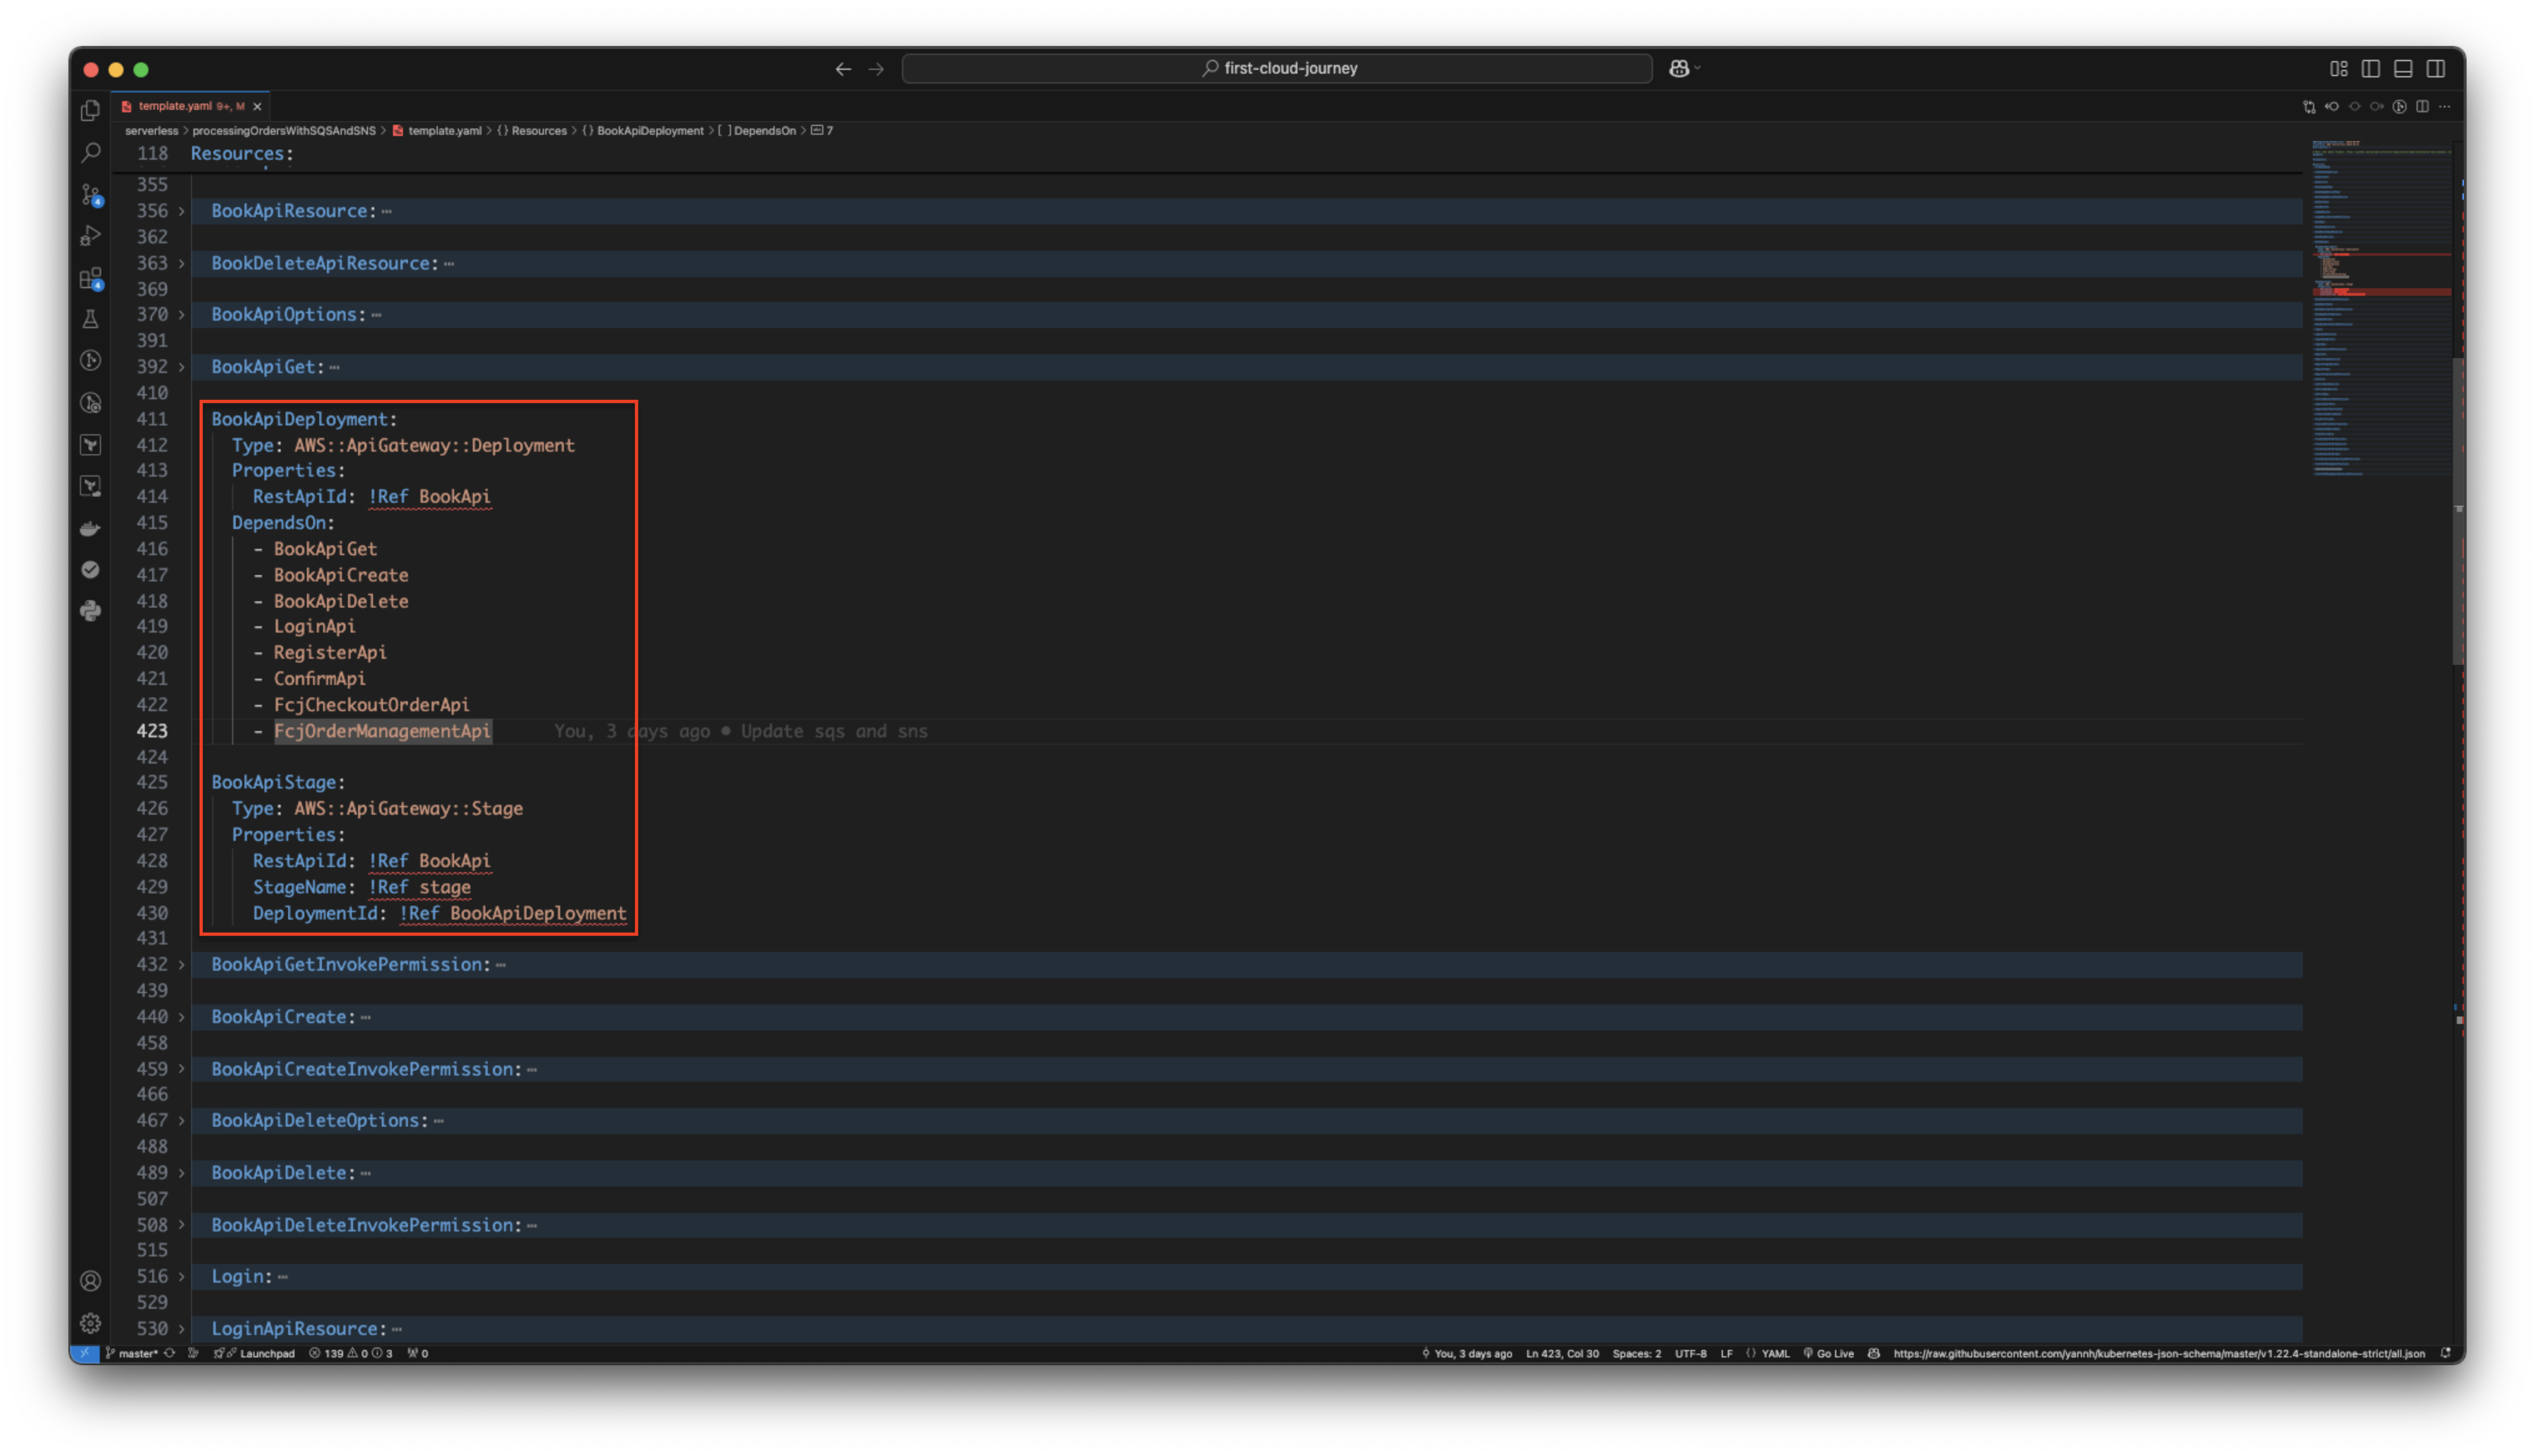Image resolution: width=2535 pixels, height=1456 pixels.
Task: Open Source Control view in activity bar
Action: tap(91, 194)
